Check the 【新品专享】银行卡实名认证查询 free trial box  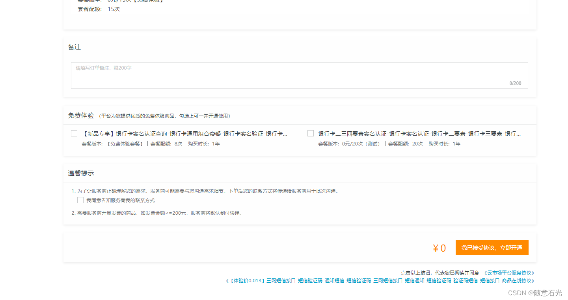[x=74, y=133]
